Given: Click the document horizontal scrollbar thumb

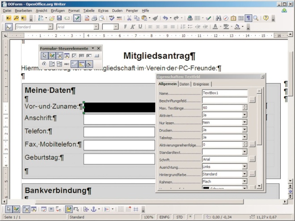Looking at the screenshot, I should click(x=139, y=202).
